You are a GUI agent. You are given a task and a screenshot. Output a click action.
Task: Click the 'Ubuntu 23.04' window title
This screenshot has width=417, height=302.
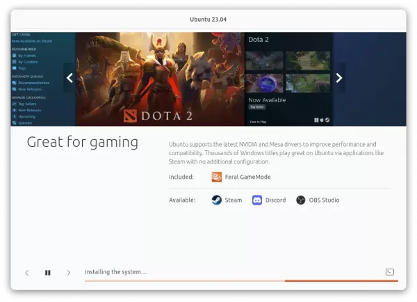[208, 19]
